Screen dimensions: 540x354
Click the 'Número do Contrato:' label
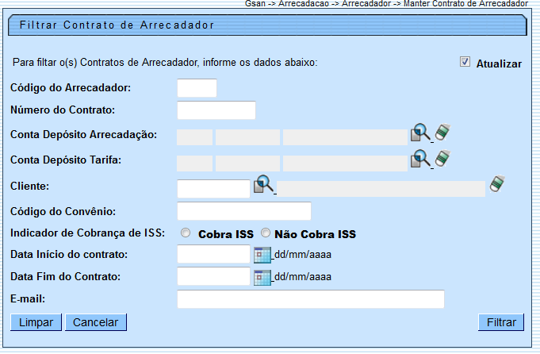click(63, 110)
